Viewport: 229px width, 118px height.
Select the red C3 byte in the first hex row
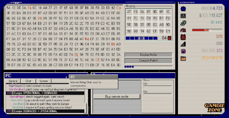pyautogui.click(x=118, y=8)
